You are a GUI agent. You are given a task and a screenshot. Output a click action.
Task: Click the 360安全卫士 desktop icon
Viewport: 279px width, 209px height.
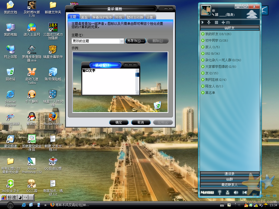(x=10, y=184)
